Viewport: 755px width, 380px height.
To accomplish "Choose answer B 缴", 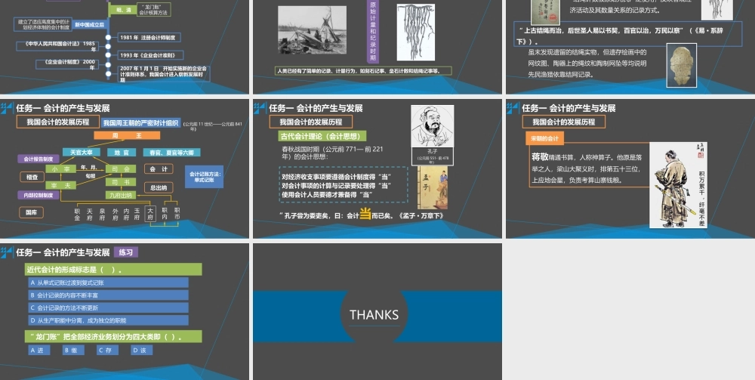I will 73,350.
